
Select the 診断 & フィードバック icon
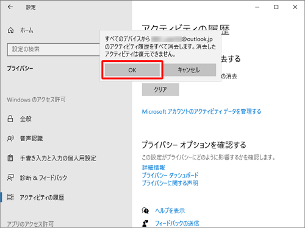point(10,178)
